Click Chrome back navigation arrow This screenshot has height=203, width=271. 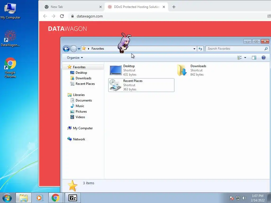point(45,16)
